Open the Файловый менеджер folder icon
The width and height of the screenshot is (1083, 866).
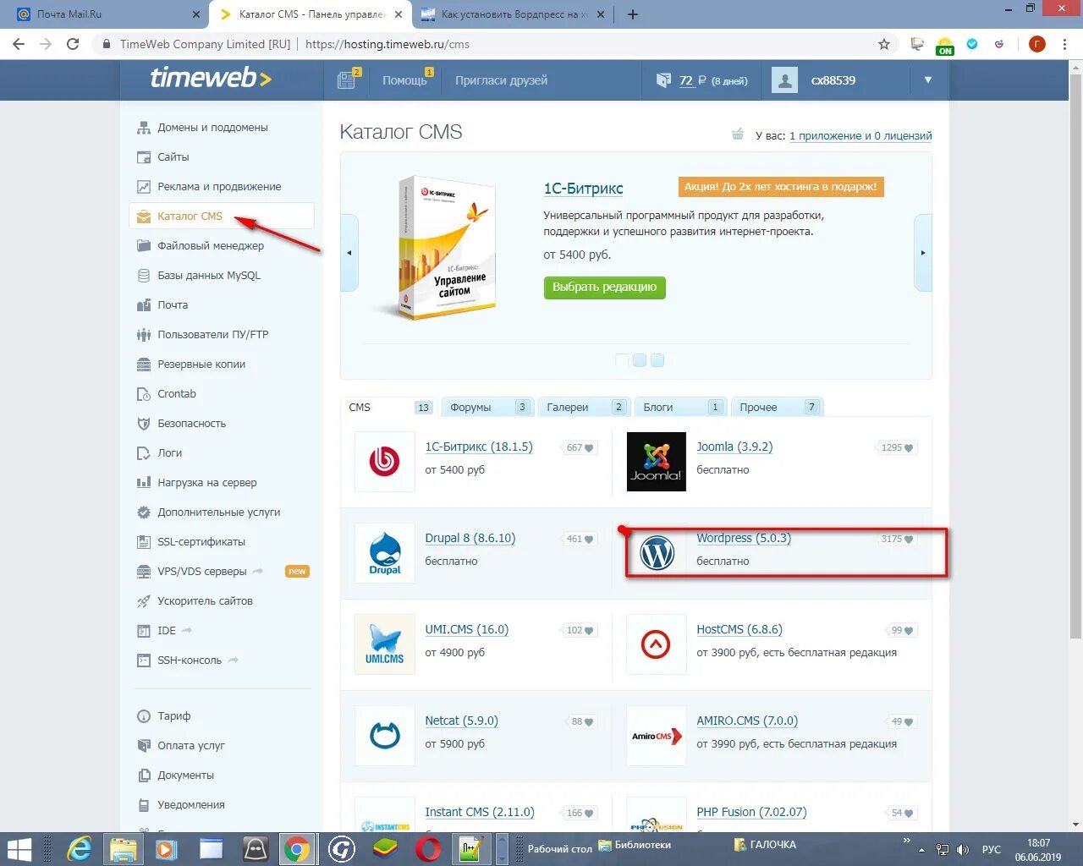coord(144,246)
